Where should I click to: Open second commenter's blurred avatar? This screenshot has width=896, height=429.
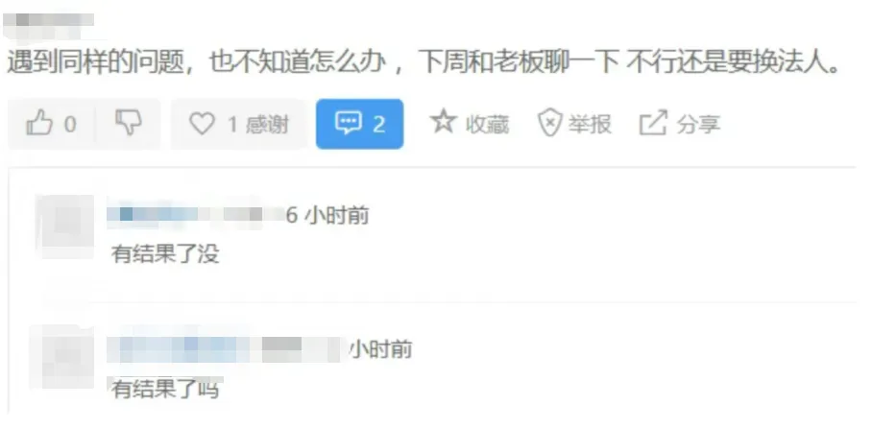62,356
